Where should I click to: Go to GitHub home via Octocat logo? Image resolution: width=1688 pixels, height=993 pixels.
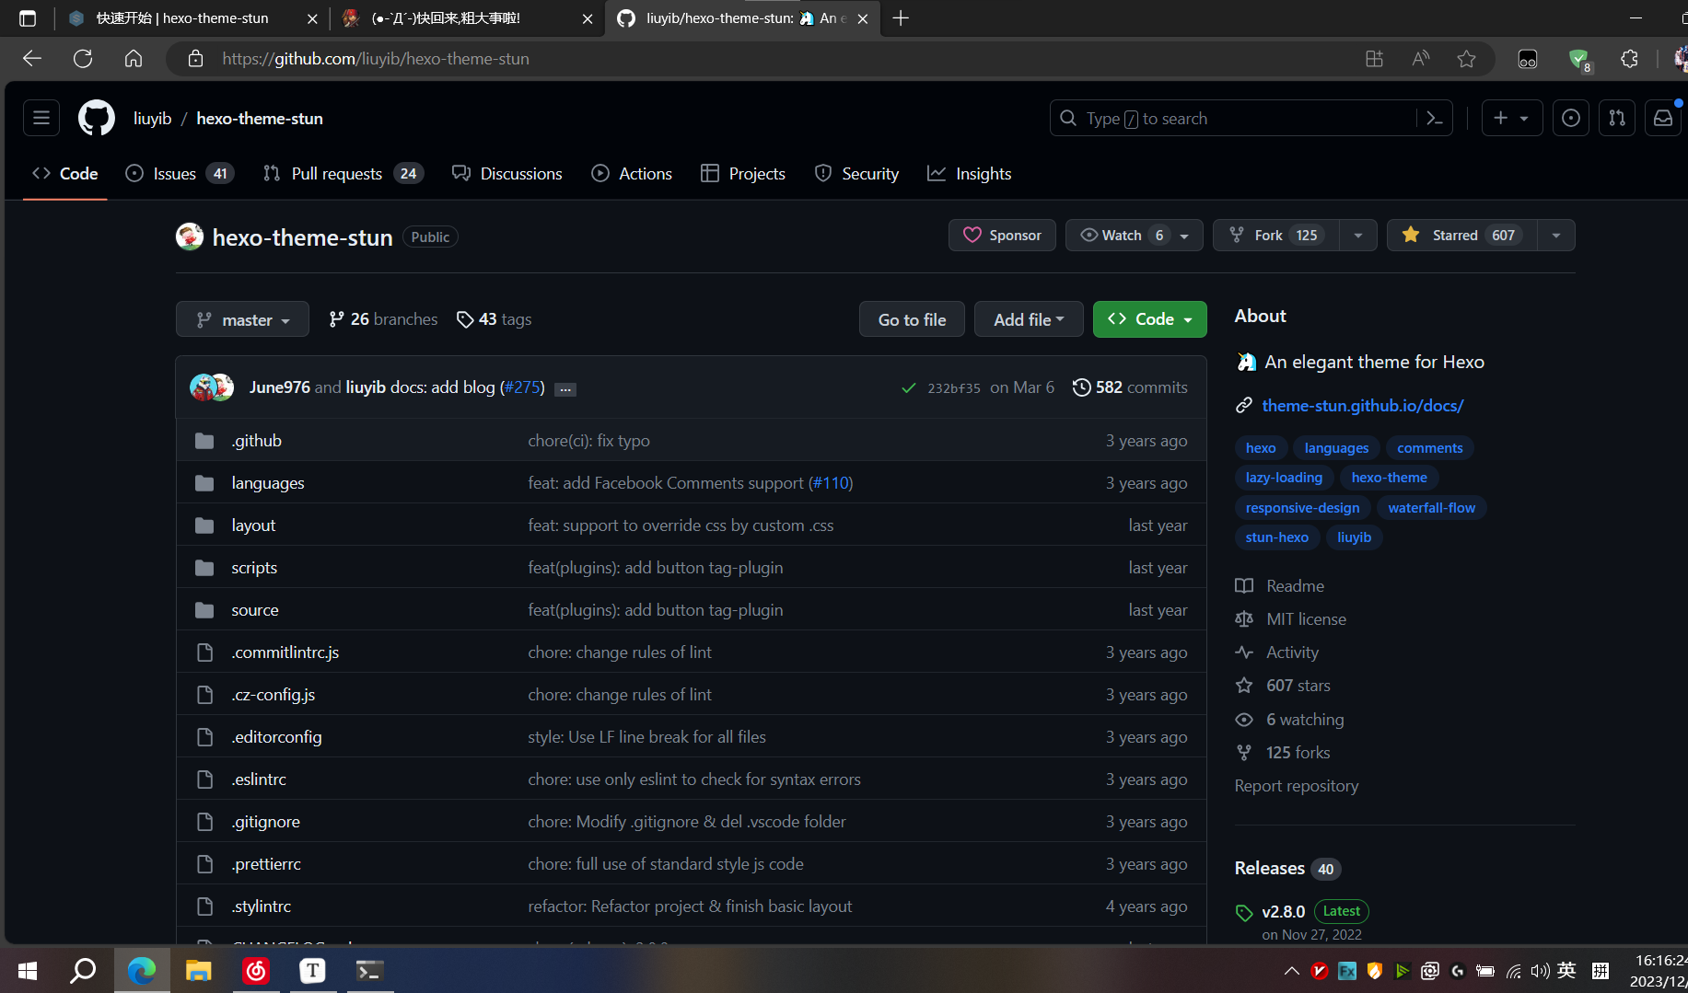coord(97,118)
